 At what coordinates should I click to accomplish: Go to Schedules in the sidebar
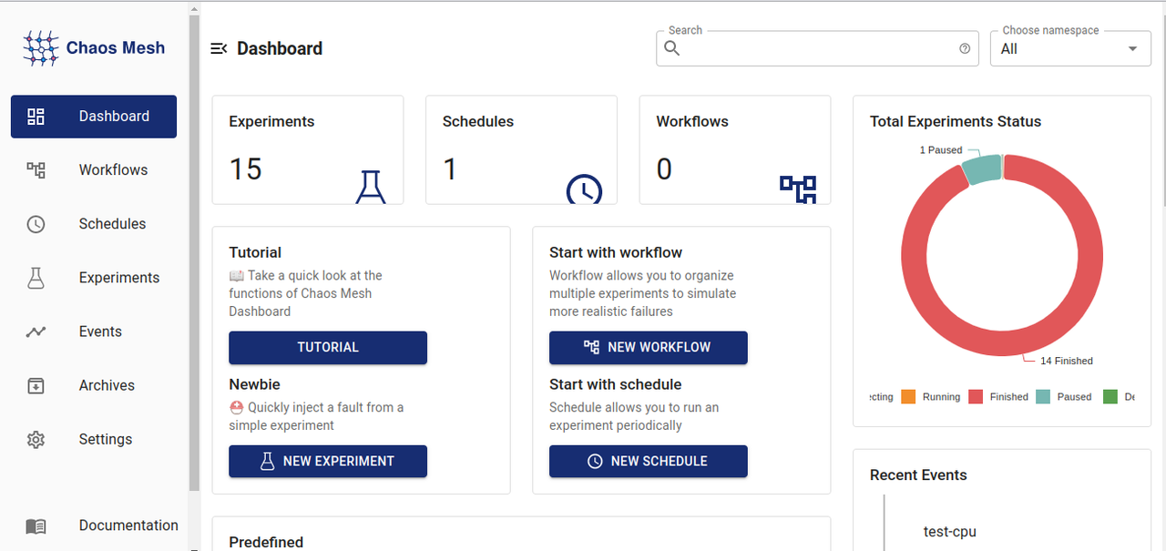(94, 224)
